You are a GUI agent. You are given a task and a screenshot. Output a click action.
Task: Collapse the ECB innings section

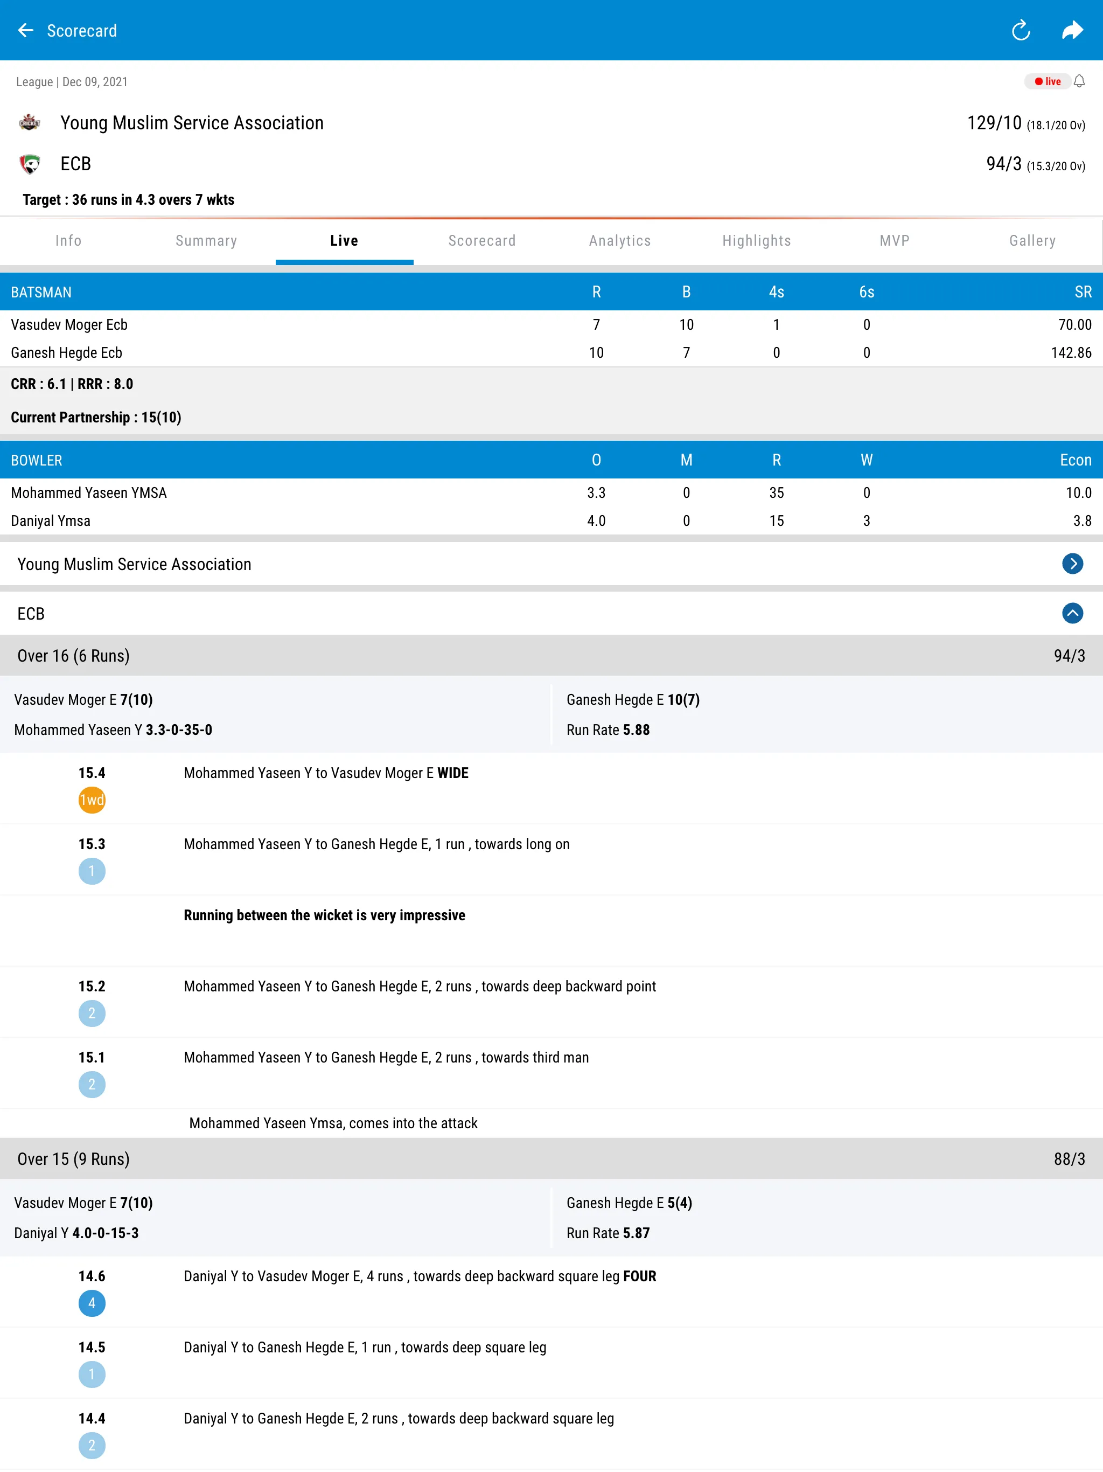(1072, 614)
